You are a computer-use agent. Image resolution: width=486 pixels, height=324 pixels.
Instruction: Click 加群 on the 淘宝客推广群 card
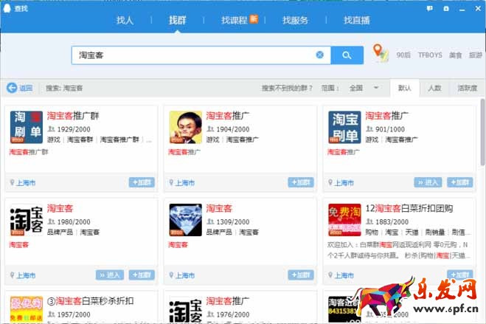tap(142, 182)
